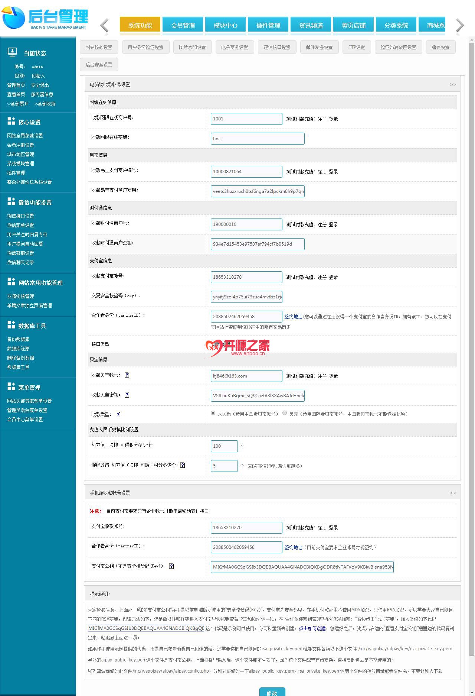The width and height of the screenshot is (475, 696).
Task: Open 网站全局参数设置 in sidebar
Action: coord(25,136)
